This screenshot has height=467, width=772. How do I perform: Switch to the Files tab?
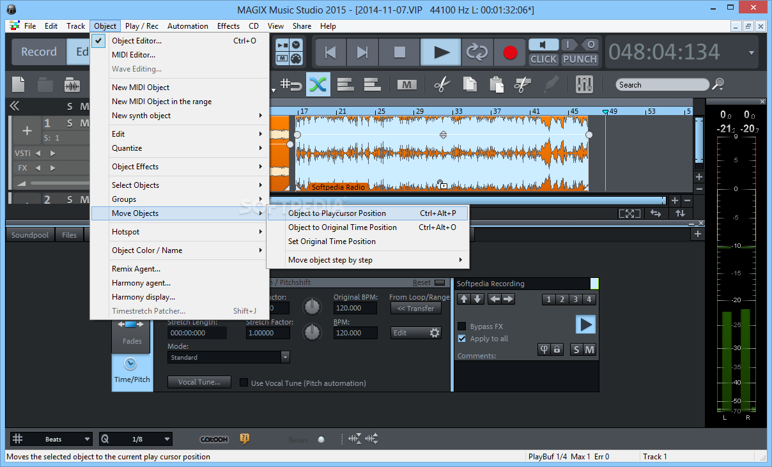click(x=69, y=235)
